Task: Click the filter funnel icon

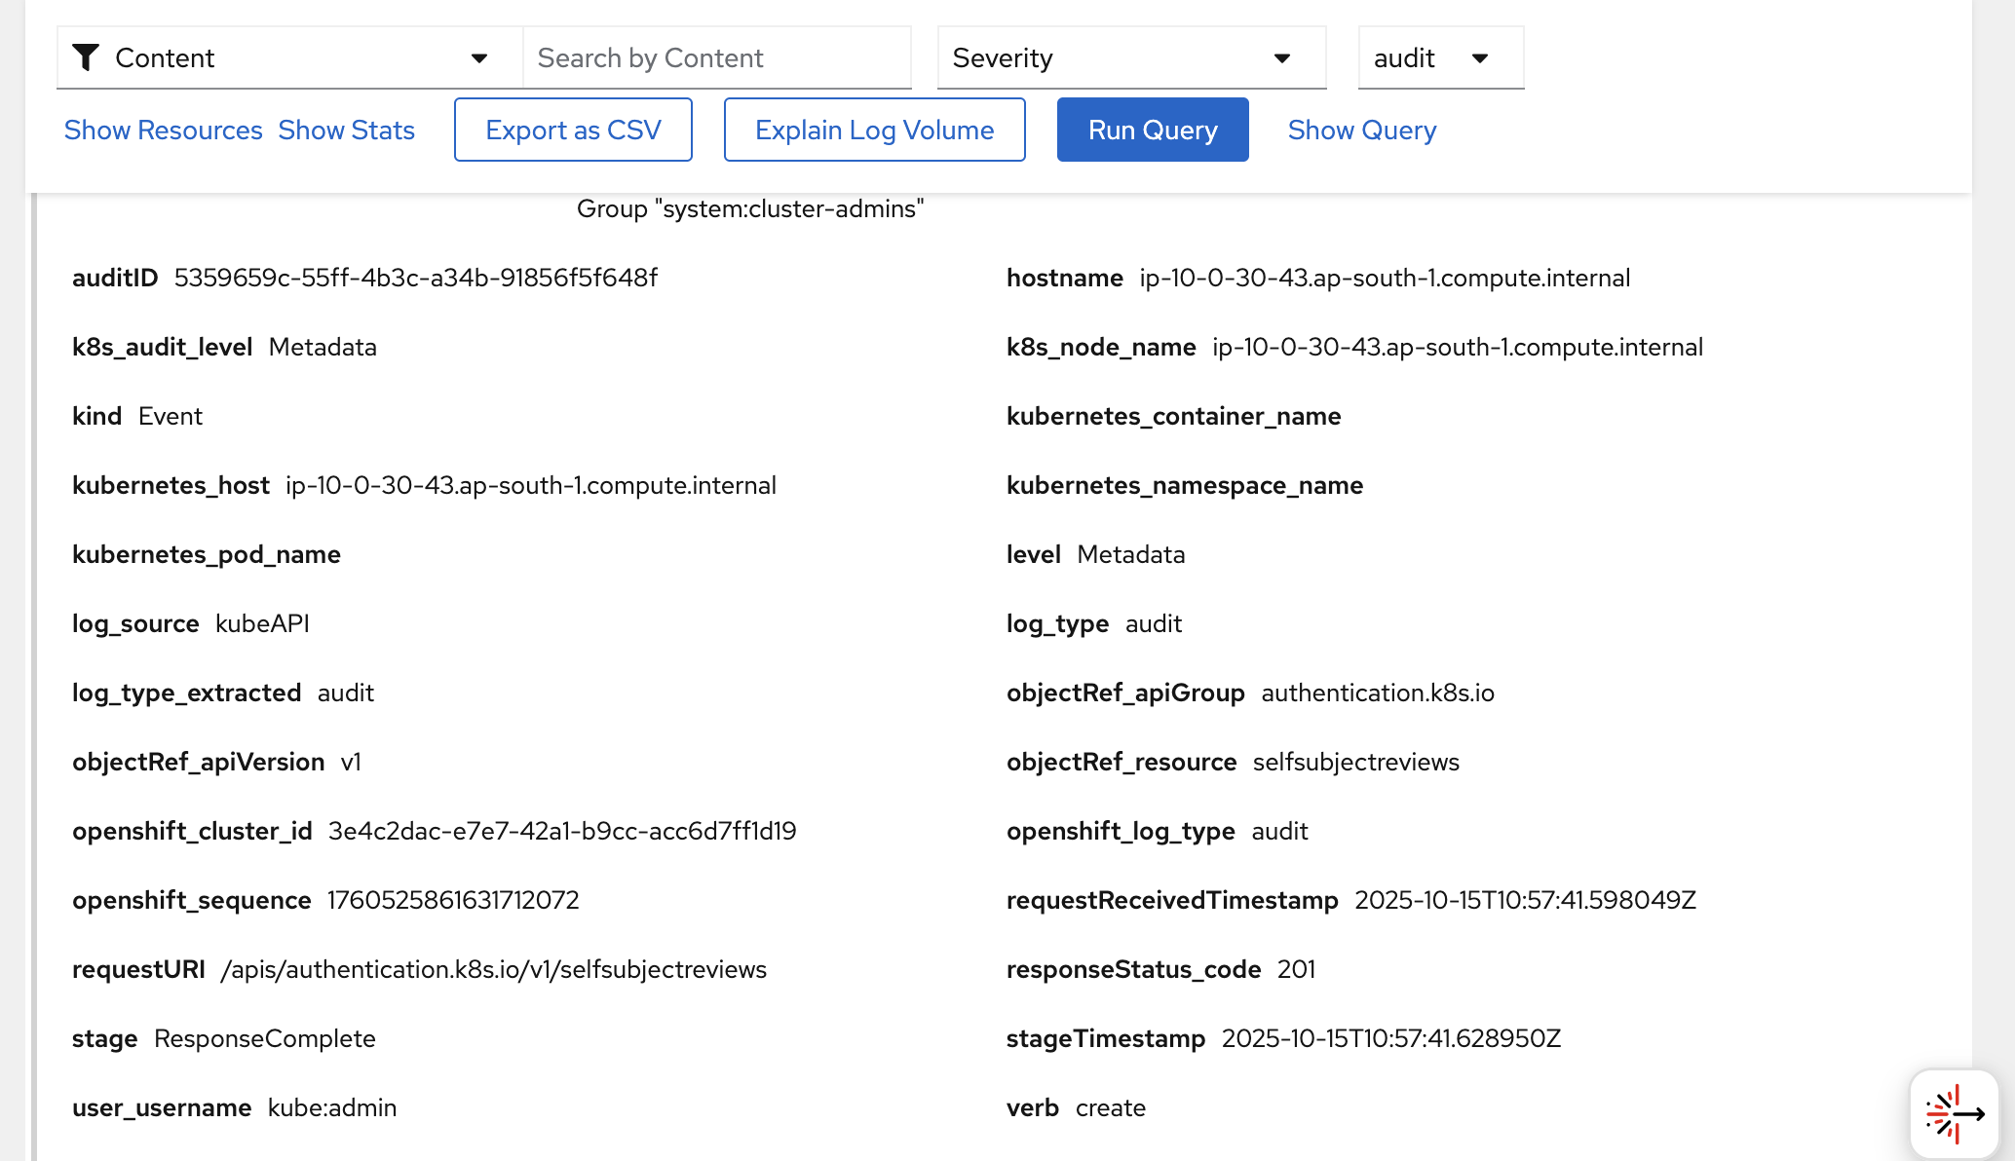Action: [x=86, y=58]
